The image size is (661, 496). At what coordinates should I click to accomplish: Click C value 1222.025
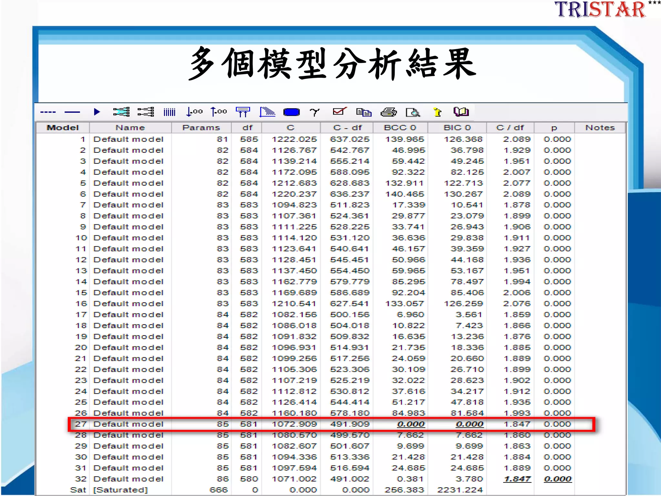coord(294,139)
